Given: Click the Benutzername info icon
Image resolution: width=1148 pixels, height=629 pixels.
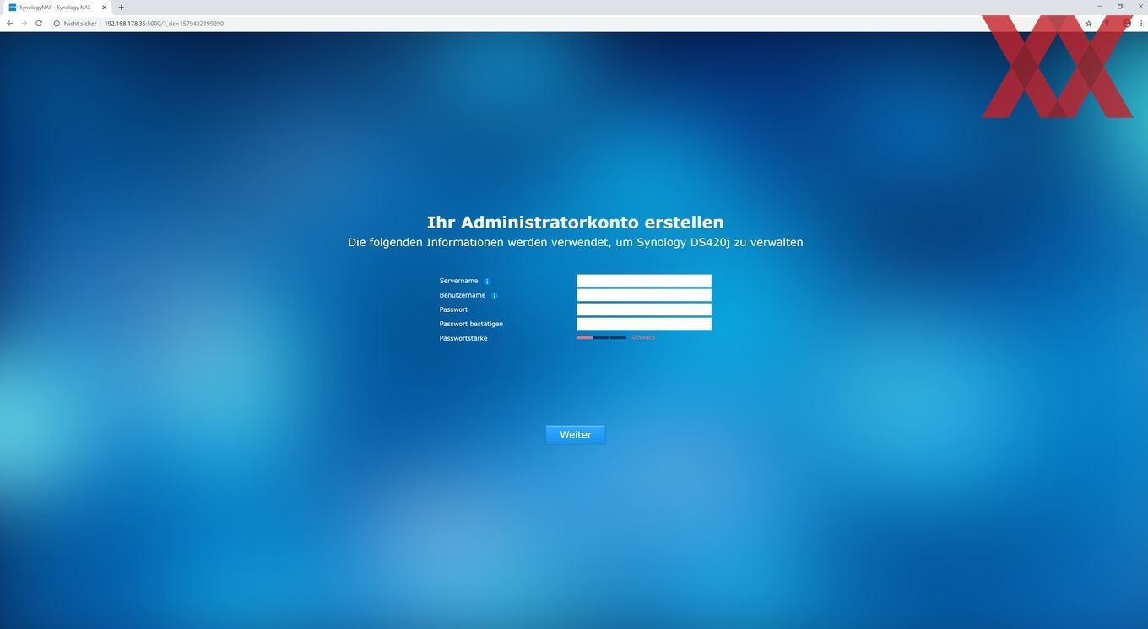Looking at the screenshot, I should pos(495,296).
